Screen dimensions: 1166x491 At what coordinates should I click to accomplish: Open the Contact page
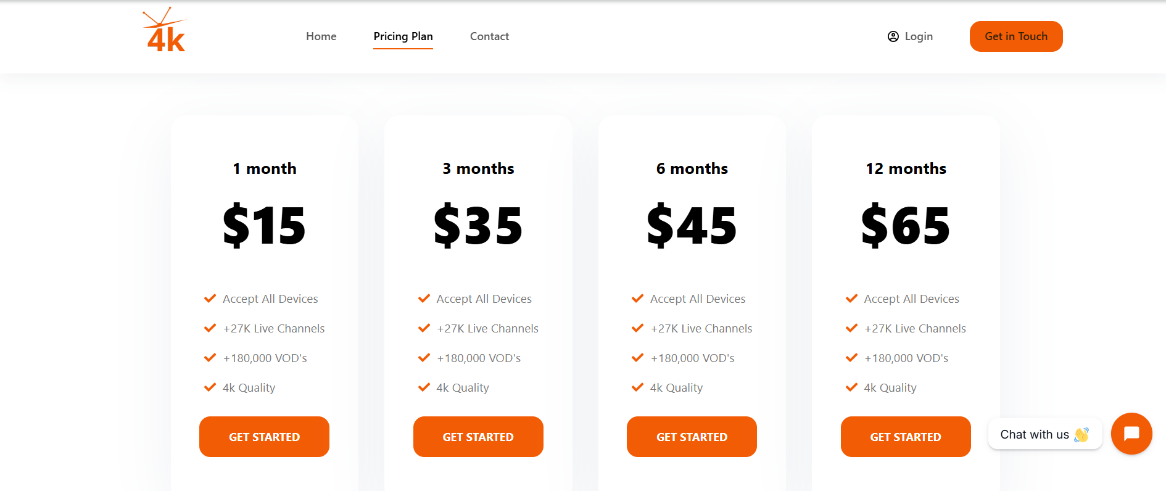(489, 36)
